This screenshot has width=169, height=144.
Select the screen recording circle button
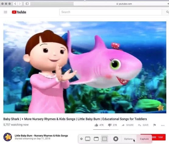[116, 139]
